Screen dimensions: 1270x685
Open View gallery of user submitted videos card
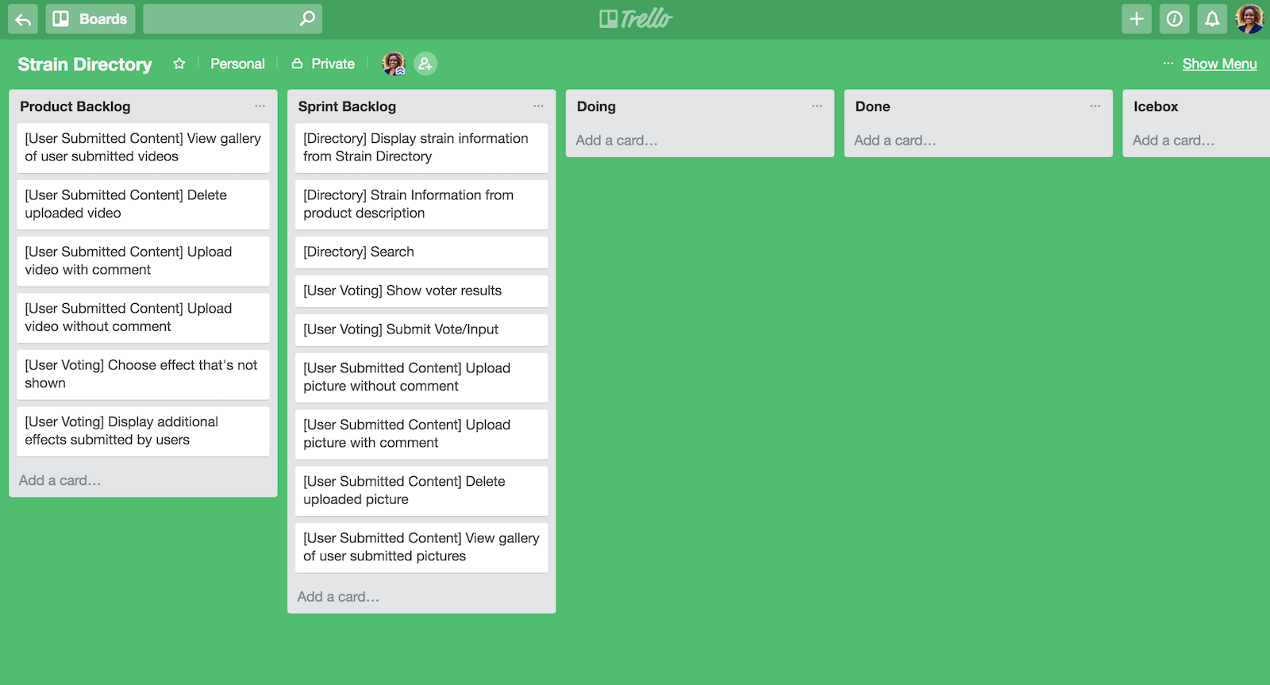click(x=143, y=148)
